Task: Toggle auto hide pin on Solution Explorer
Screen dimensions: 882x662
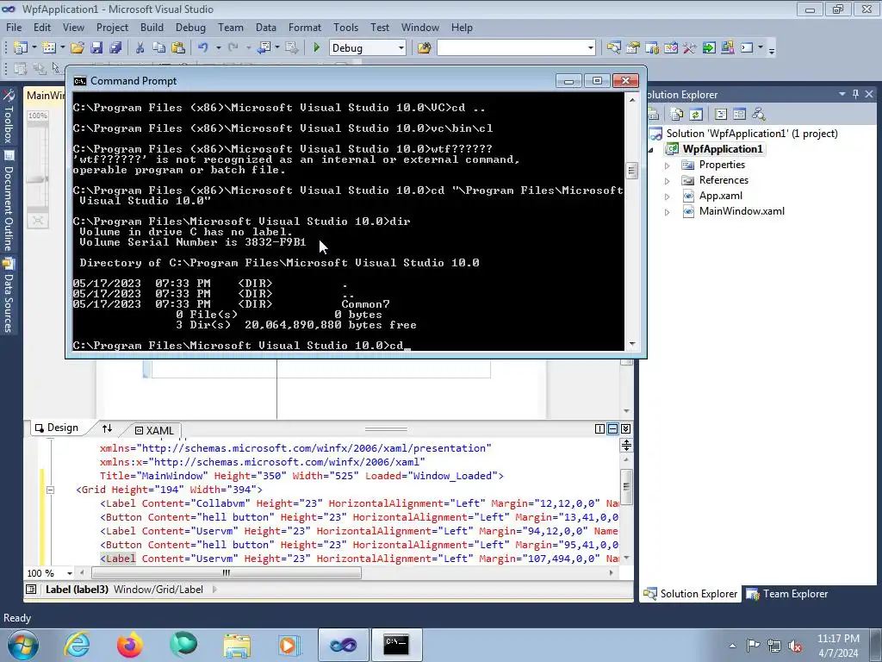Action: pos(855,94)
